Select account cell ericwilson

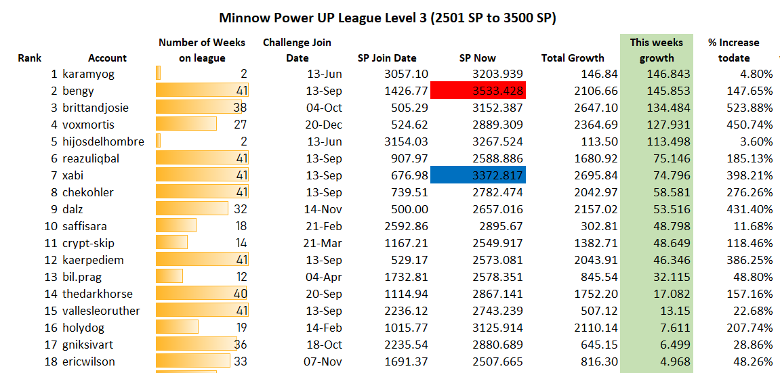pyautogui.click(x=88, y=361)
